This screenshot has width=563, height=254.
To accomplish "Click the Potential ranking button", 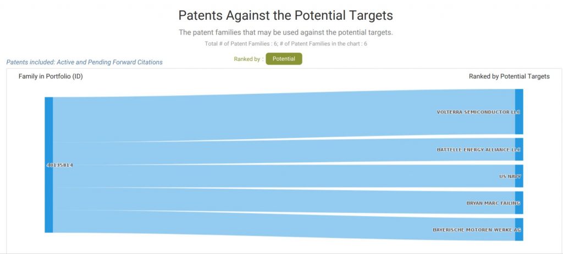I will pos(284,59).
